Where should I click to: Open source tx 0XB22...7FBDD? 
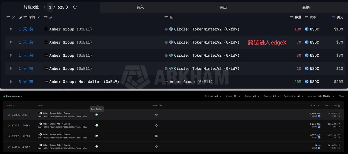pyautogui.click(x=21, y=136)
